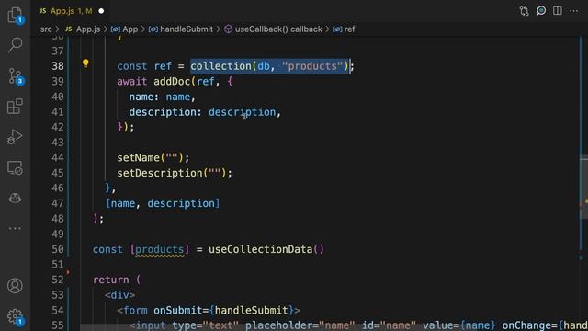This screenshot has width=588, height=331.
Task: Click the word "collection" on line 38
Action: pyautogui.click(x=220, y=66)
